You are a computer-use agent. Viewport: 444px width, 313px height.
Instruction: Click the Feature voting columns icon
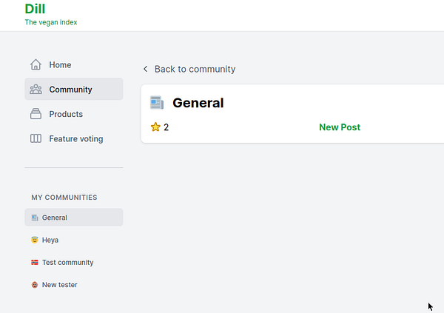pyautogui.click(x=36, y=138)
